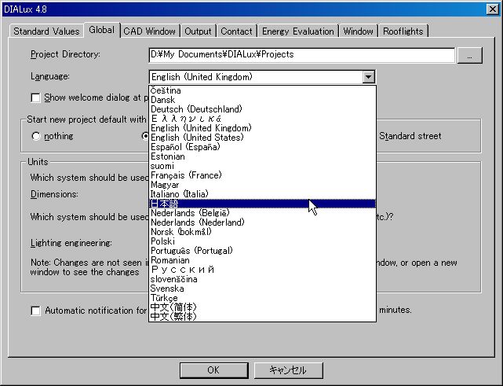Select Deutsch (Deutschland) language
The image size is (503, 386).
(262, 109)
